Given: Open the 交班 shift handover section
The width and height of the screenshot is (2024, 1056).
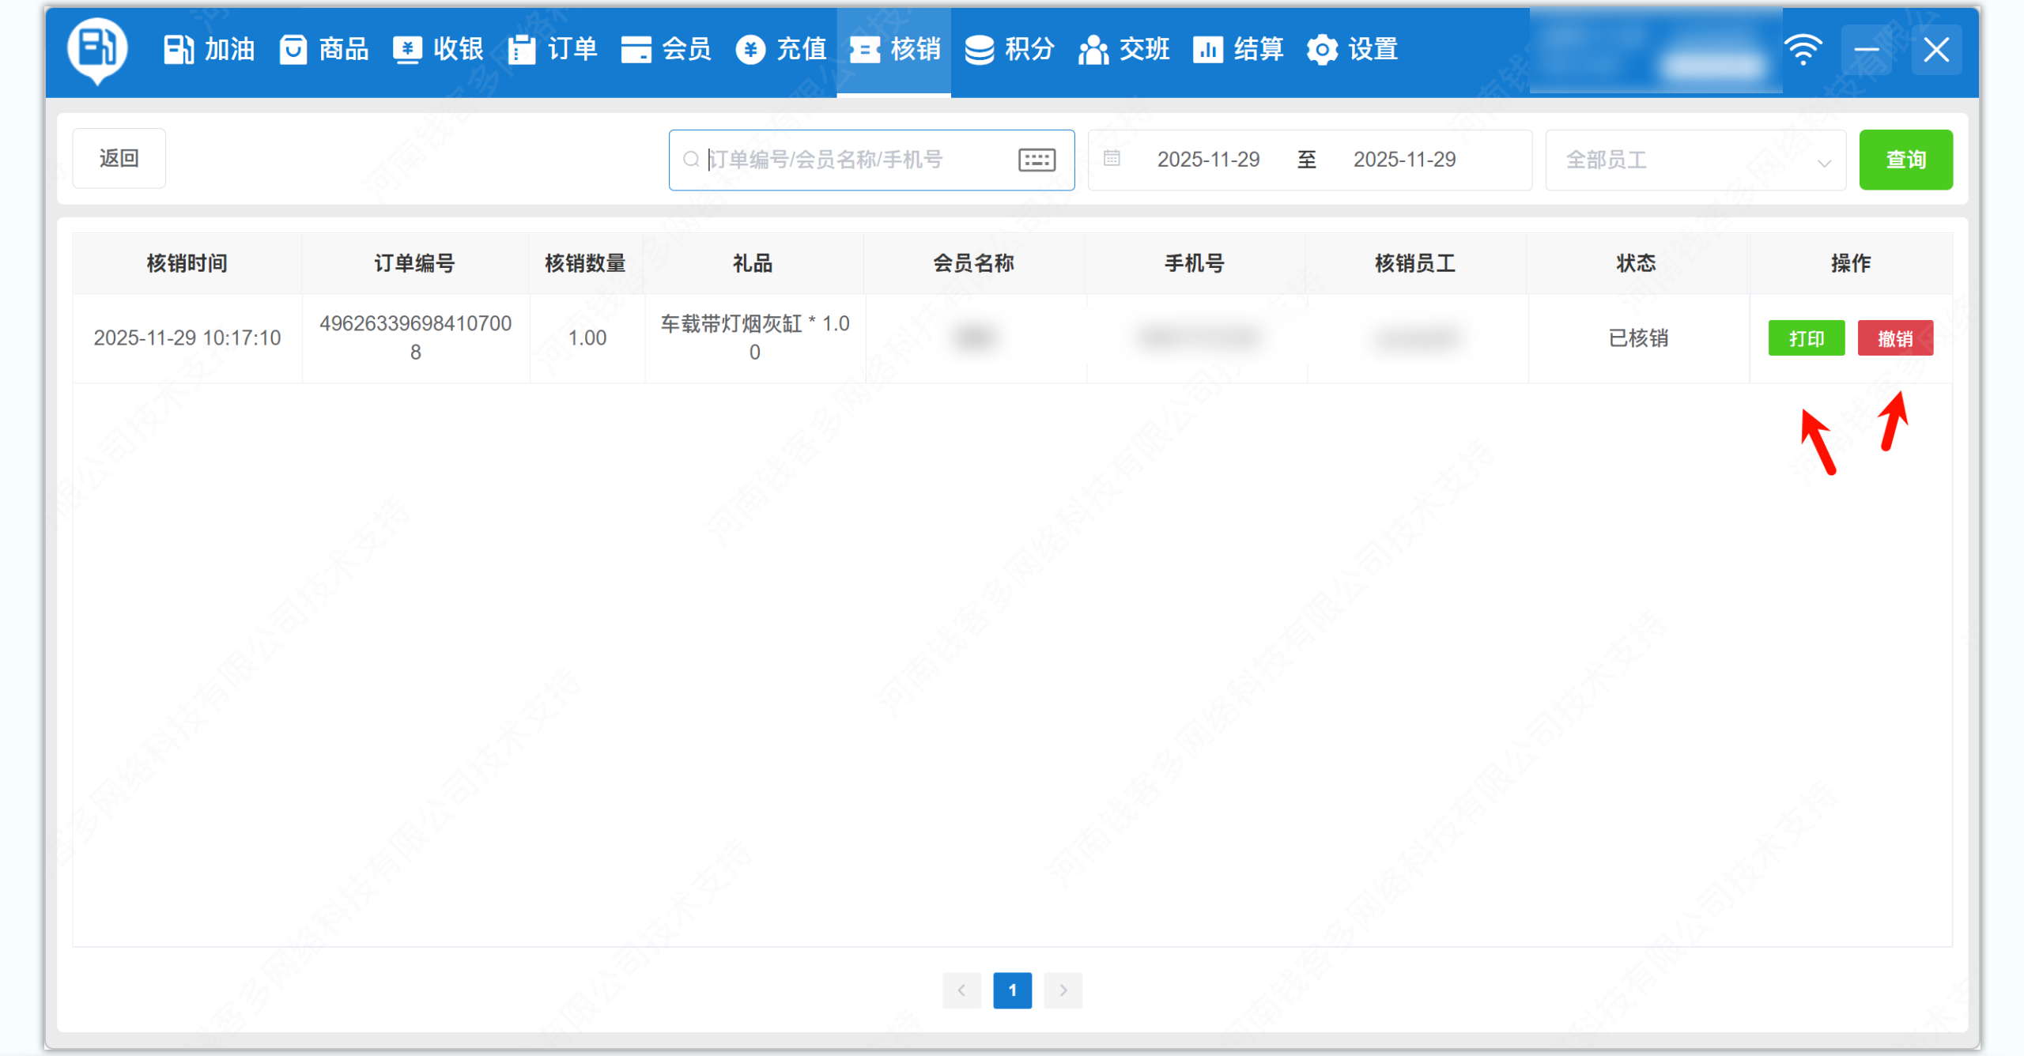Looking at the screenshot, I should 1123,50.
